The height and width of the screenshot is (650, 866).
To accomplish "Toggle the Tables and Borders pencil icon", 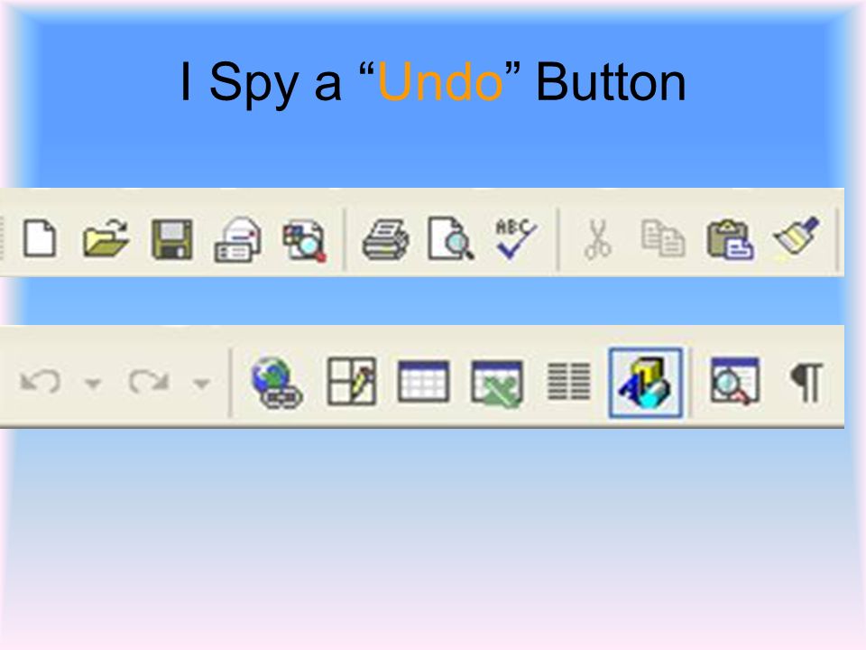I will tap(352, 381).
